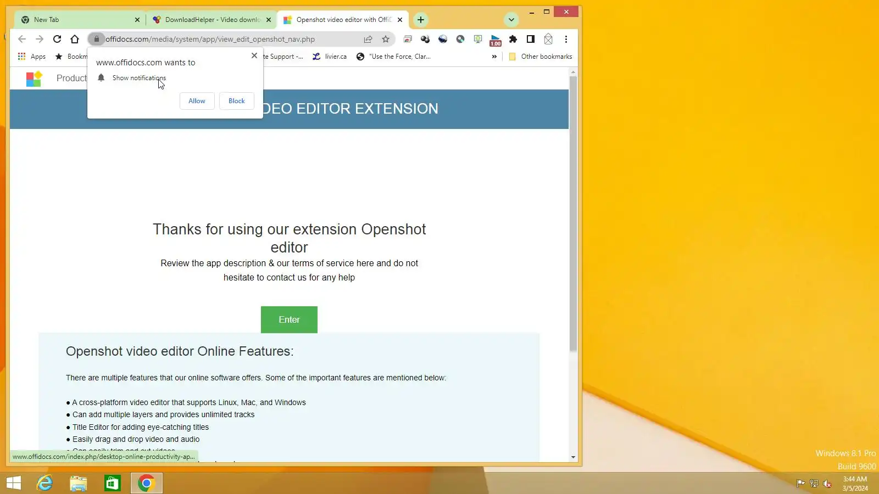Expand the hidden bookmarks overflow chevron
Image resolution: width=879 pixels, height=494 pixels.
[494, 57]
